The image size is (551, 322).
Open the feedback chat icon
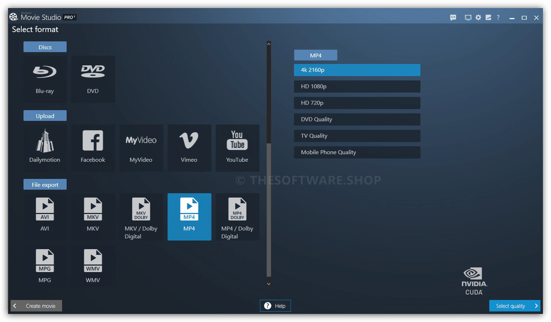click(453, 17)
